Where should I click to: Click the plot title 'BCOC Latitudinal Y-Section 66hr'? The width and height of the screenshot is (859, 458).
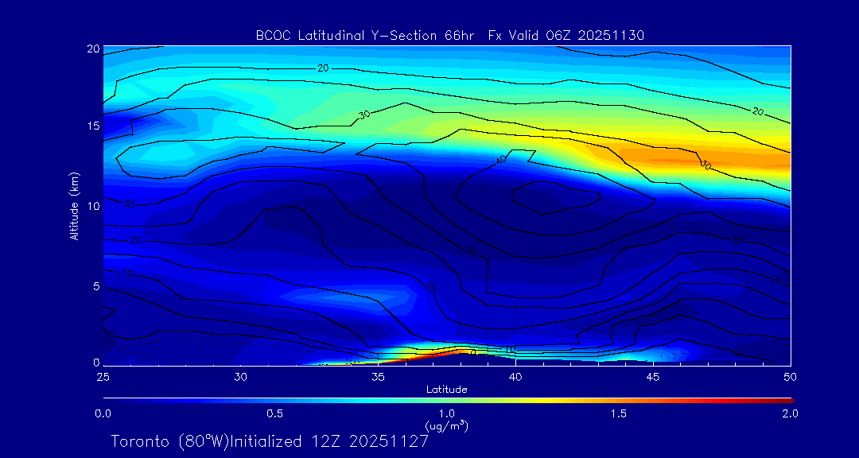pyautogui.click(x=365, y=36)
